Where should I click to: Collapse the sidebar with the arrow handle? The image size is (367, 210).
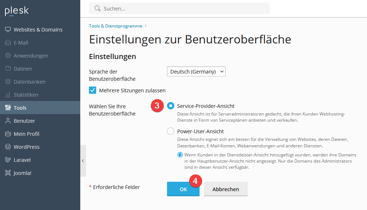83,161
